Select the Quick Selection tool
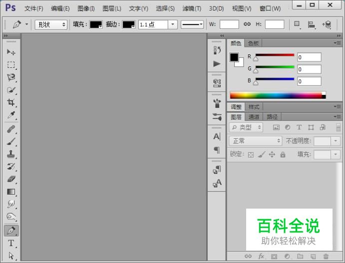 11,90
